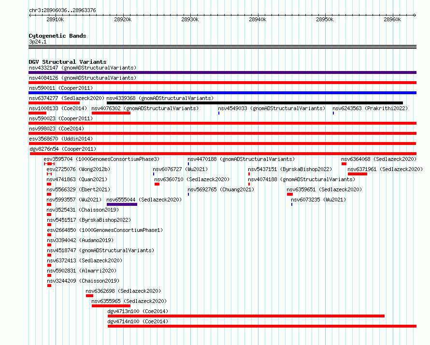The width and height of the screenshot is (430, 345).
Task: Click nsv6374277 (Sedlazeck2020) label
Action: (x=67, y=98)
